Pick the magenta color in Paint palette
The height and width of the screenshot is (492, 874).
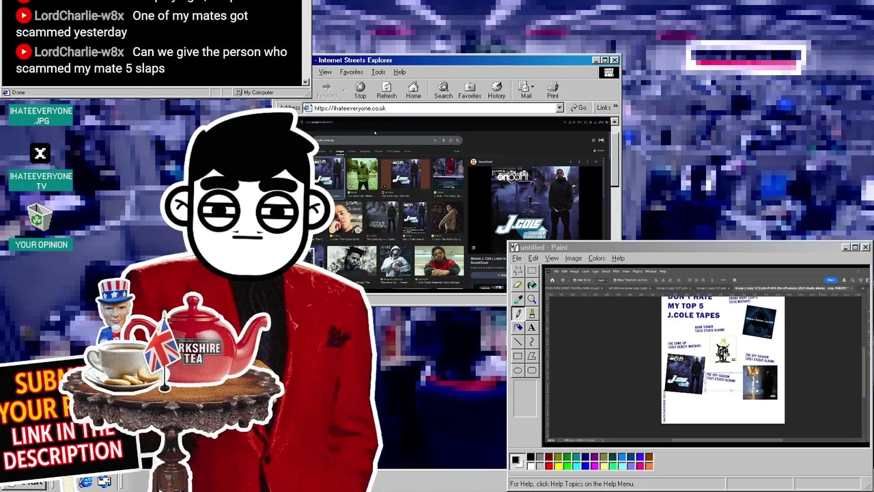point(594,466)
